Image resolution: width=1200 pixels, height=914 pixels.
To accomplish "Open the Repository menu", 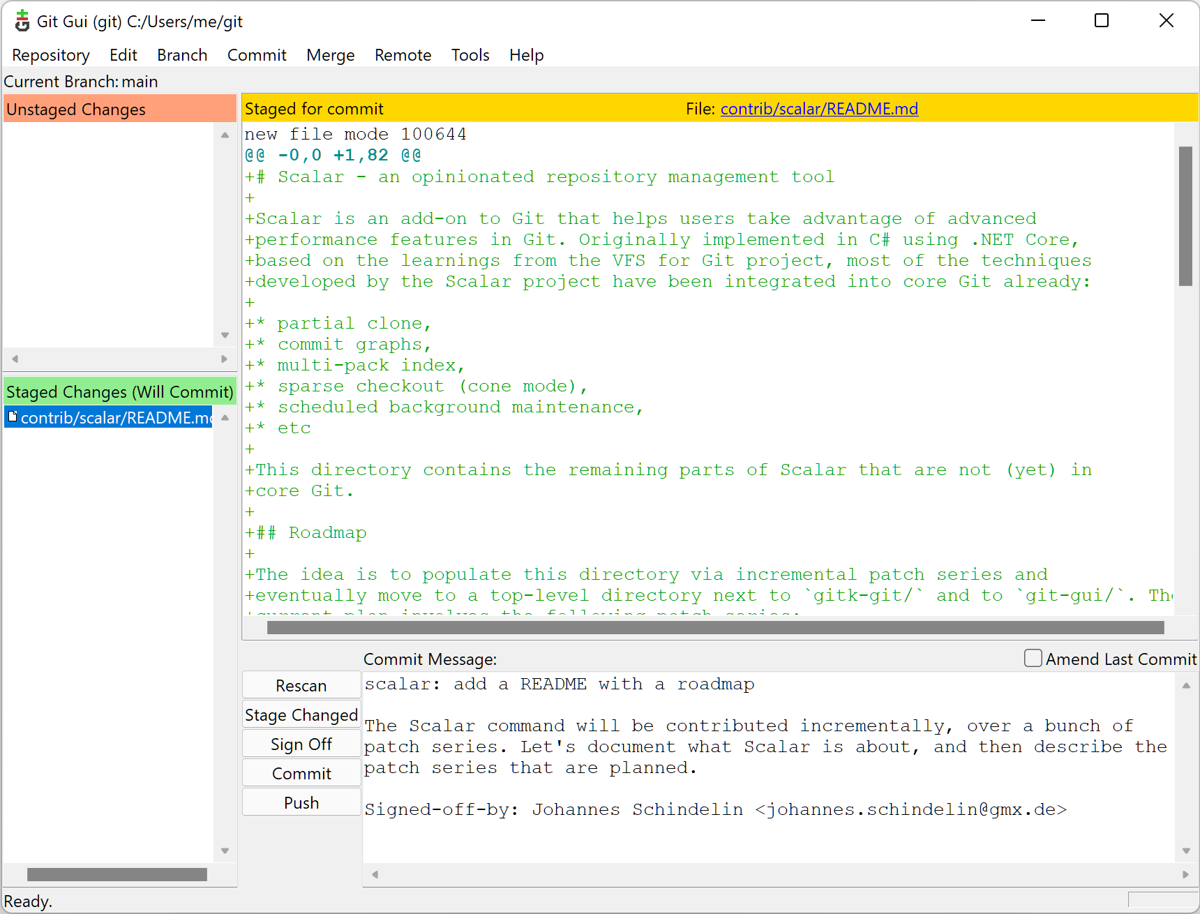I will click(x=50, y=55).
